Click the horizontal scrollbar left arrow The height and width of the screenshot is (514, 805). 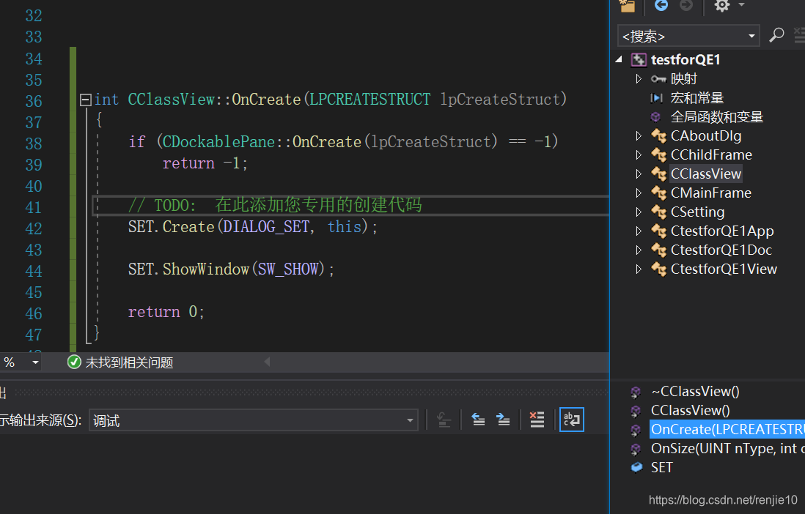(x=267, y=362)
